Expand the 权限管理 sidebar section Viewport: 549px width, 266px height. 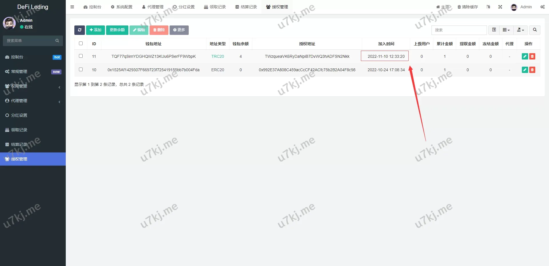(19, 86)
